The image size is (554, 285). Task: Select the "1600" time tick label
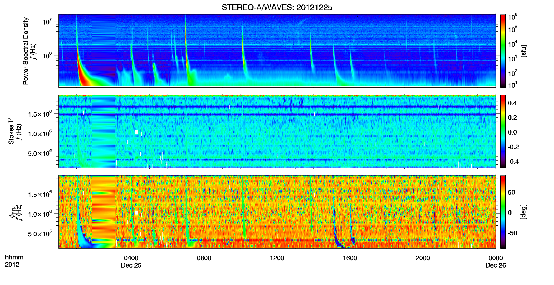click(x=350, y=258)
